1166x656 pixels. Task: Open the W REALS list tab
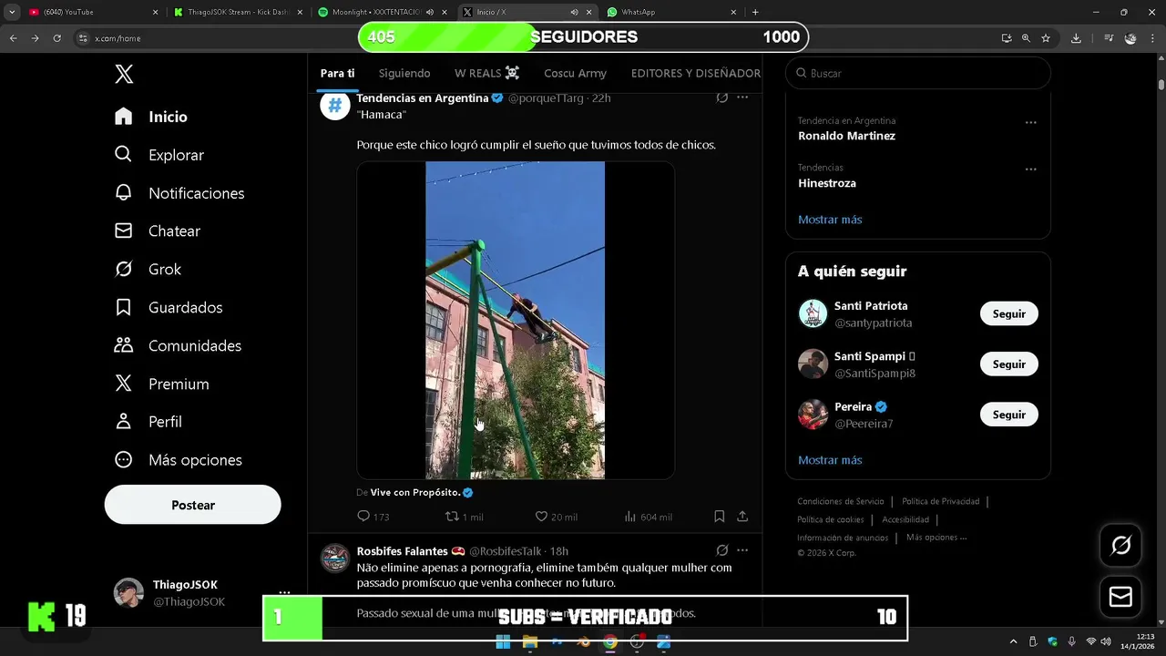(486, 73)
